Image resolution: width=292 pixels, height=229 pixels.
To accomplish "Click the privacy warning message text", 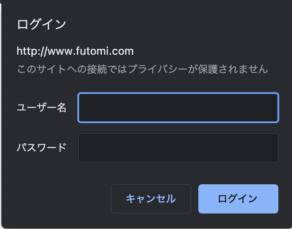I will click(142, 69).
